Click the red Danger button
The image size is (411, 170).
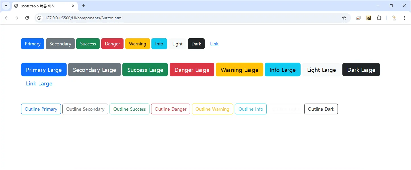point(112,44)
